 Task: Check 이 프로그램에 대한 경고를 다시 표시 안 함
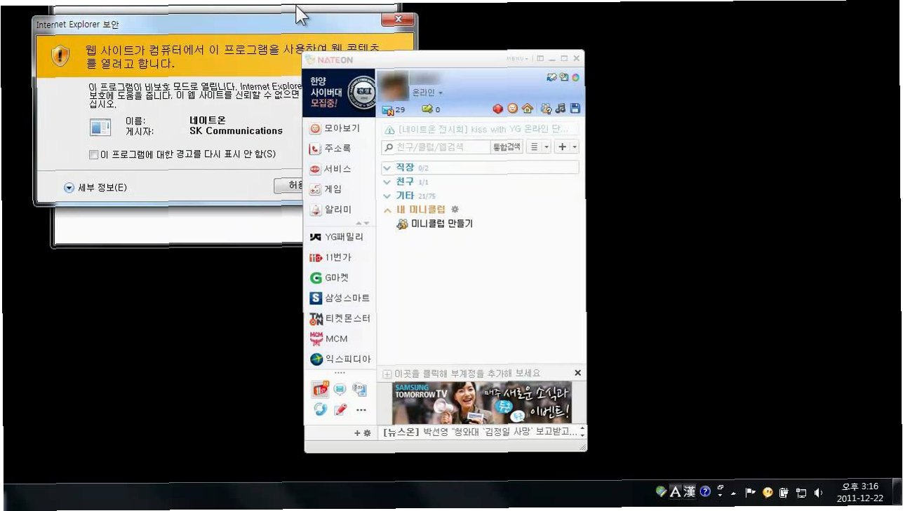182,154
